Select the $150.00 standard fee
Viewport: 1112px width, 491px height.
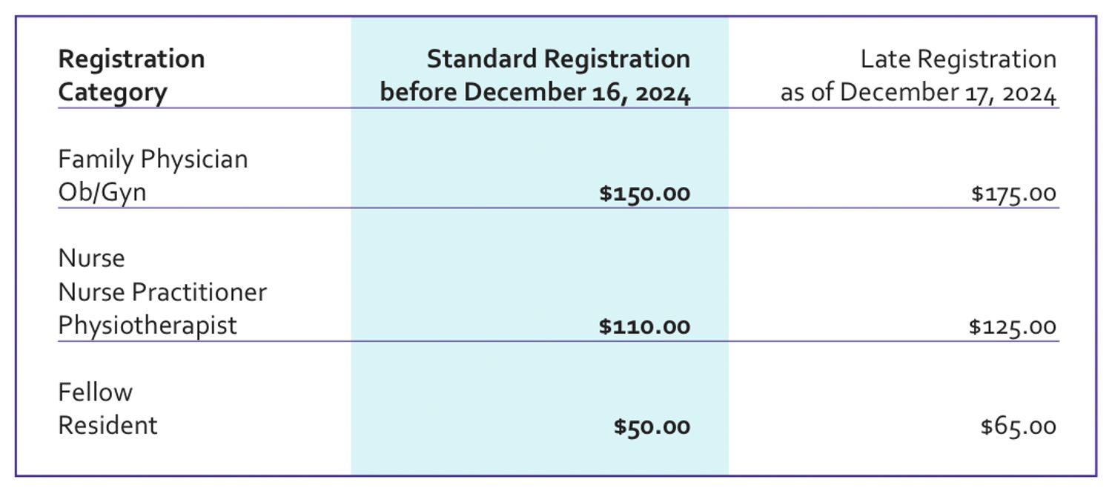(644, 194)
